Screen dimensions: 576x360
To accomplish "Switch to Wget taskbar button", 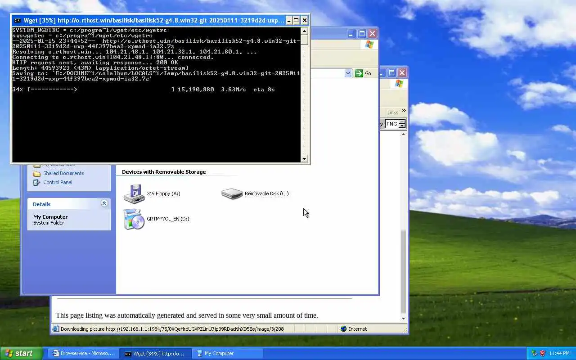I will coord(156,353).
